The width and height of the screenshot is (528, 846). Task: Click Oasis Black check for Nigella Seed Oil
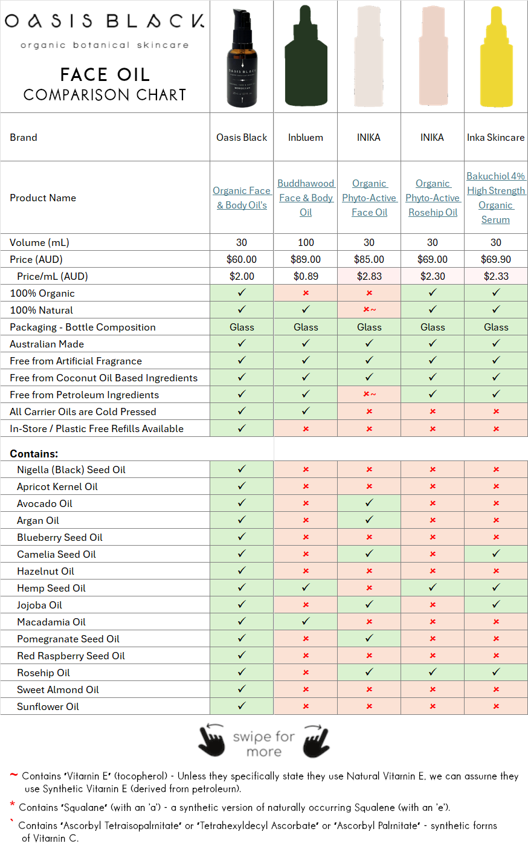click(242, 469)
